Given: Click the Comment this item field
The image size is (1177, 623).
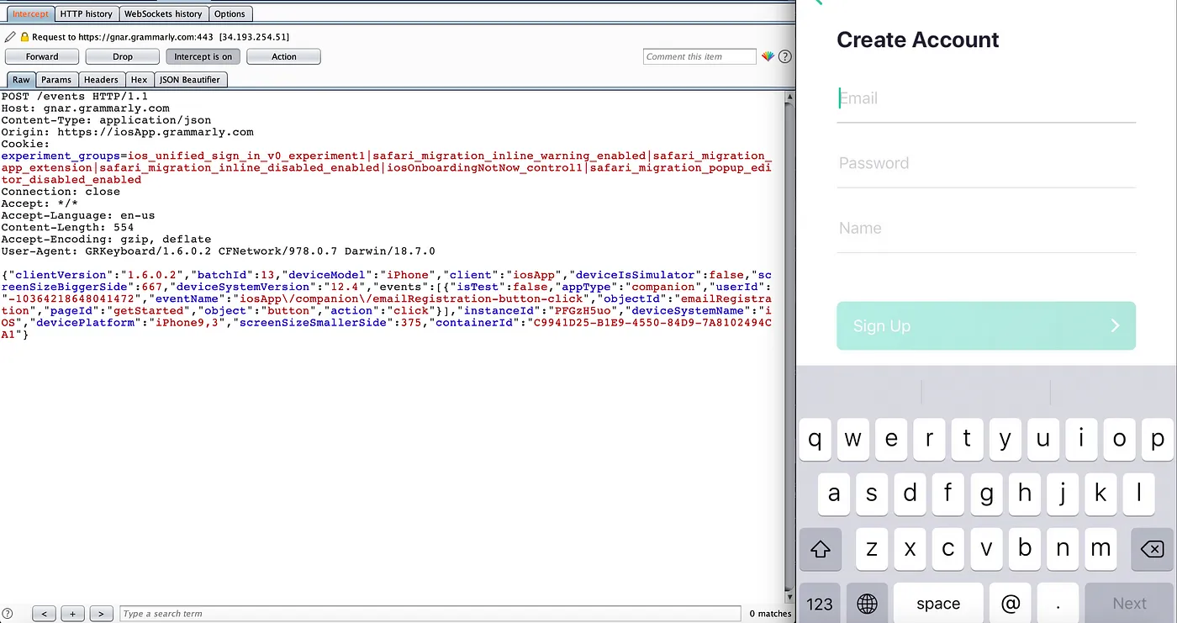Looking at the screenshot, I should [x=699, y=56].
